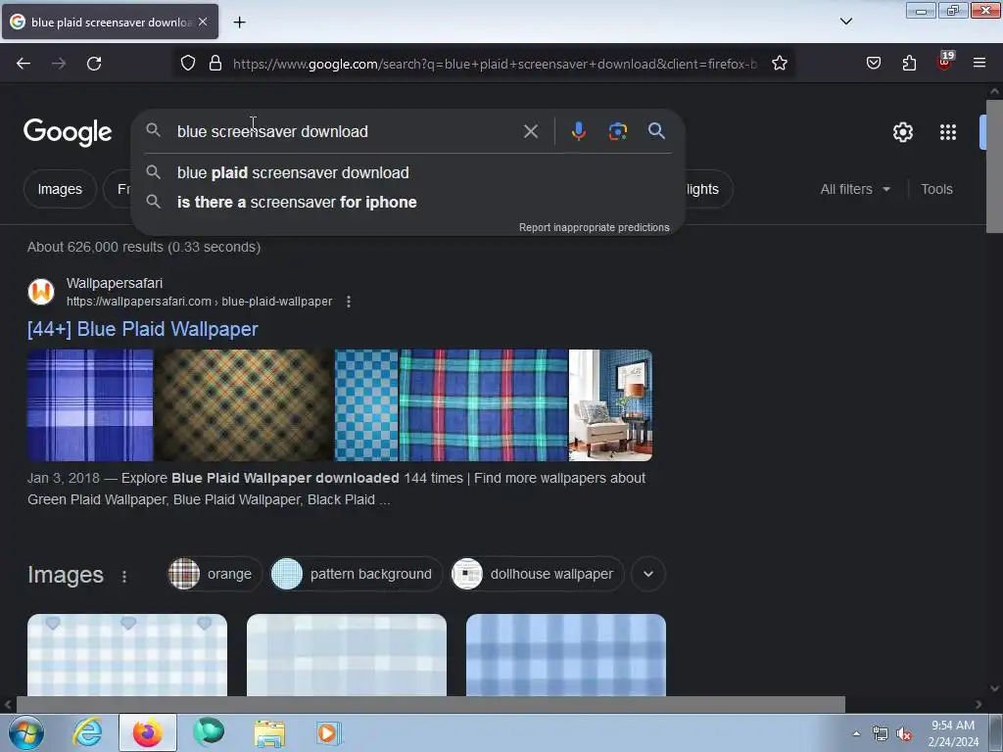Viewport: 1003px width, 752px height.
Task: Open tracking protection shield icon
Action: pos(187,64)
